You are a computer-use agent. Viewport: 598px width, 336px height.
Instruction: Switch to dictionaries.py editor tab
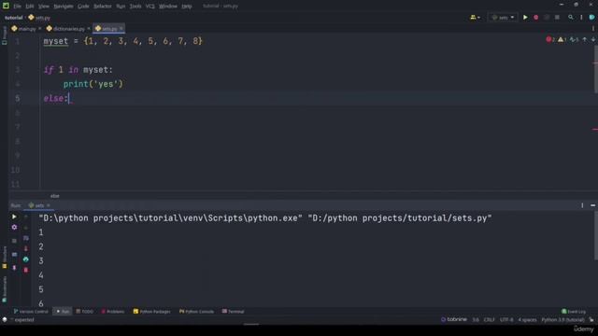[x=68, y=29]
